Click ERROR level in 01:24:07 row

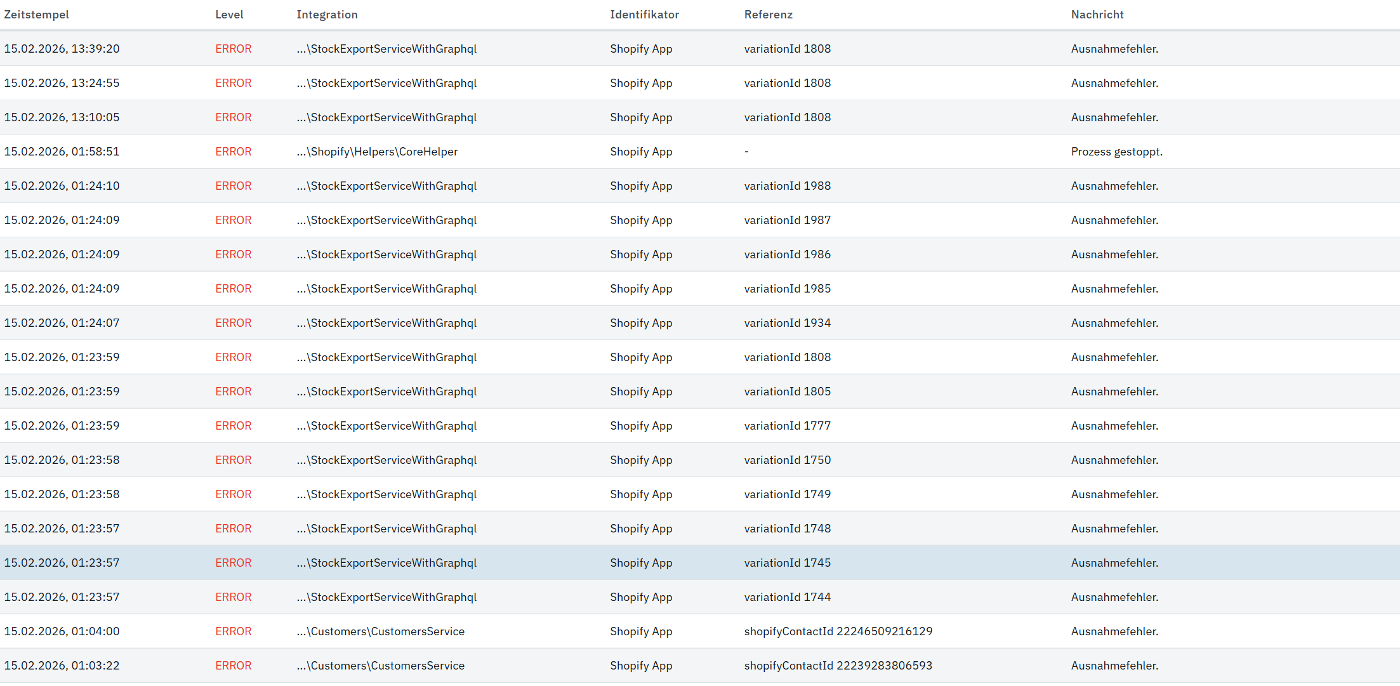point(233,323)
